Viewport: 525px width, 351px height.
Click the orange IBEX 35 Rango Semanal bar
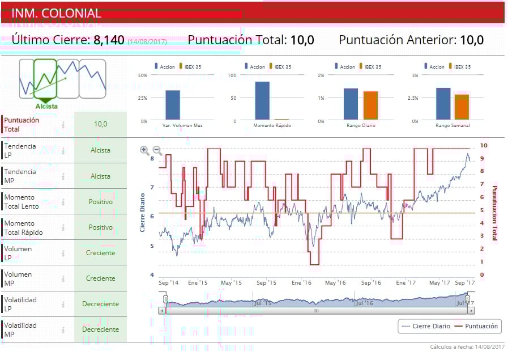click(x=462, y=107)
